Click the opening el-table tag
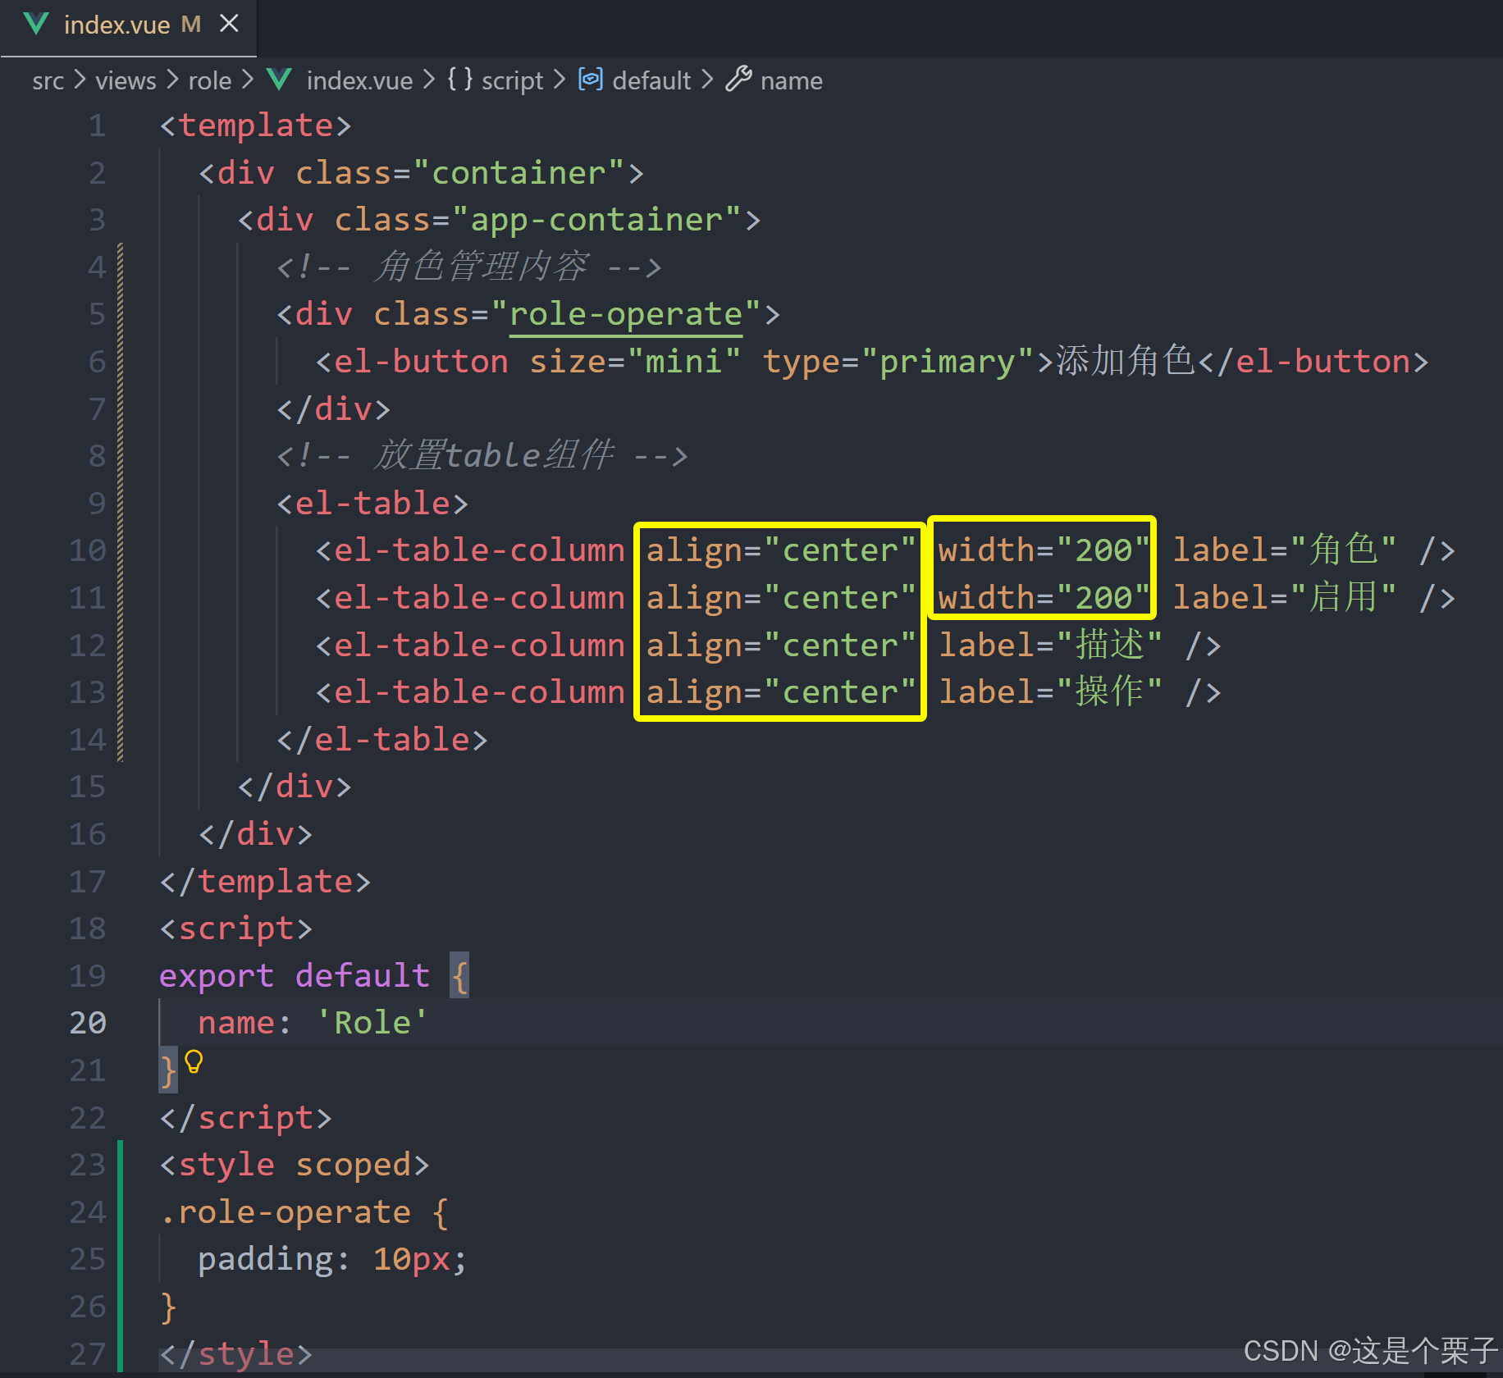The width and height of the screenshot is (1503, 1378). (372, 503)
